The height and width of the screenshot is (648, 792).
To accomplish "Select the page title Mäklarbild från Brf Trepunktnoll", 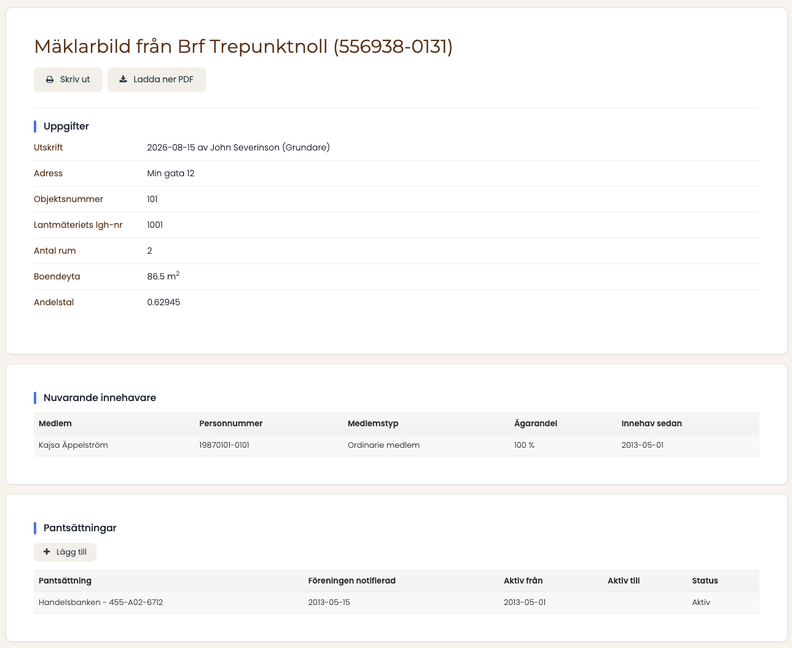I will [243, 47].
